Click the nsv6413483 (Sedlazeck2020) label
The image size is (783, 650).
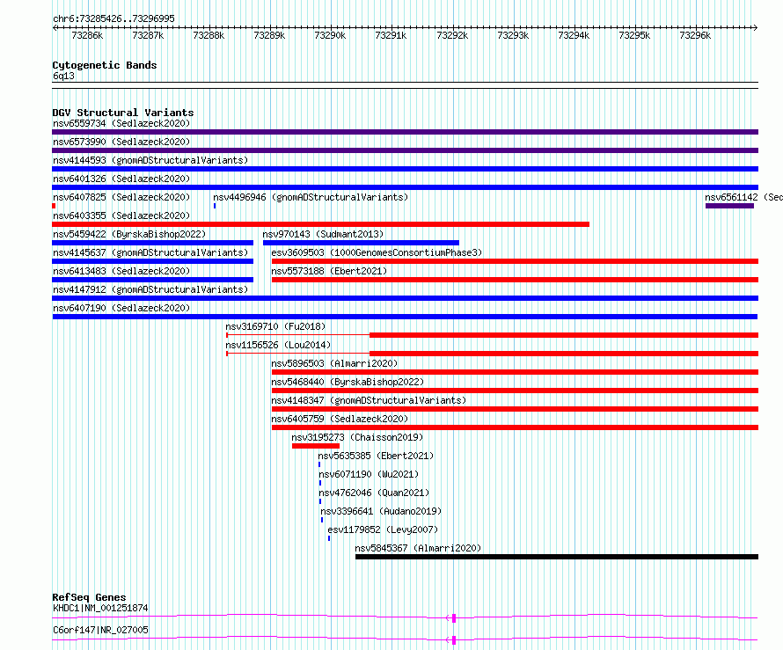point(121,271)
